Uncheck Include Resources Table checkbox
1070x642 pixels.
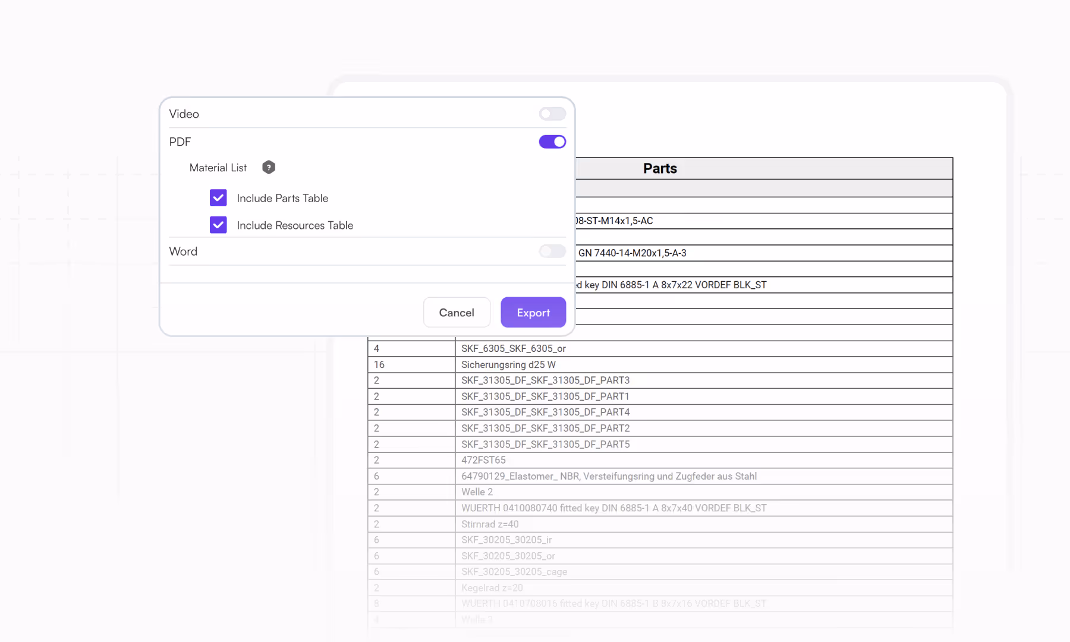[x=218, y=225]
